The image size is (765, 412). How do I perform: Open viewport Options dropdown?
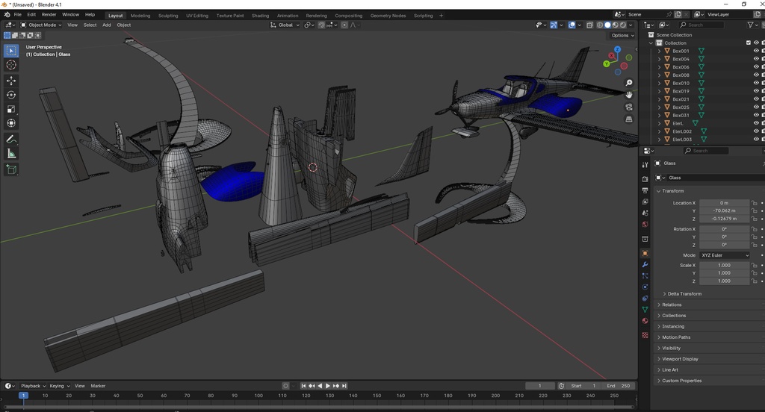coord(622,36)
